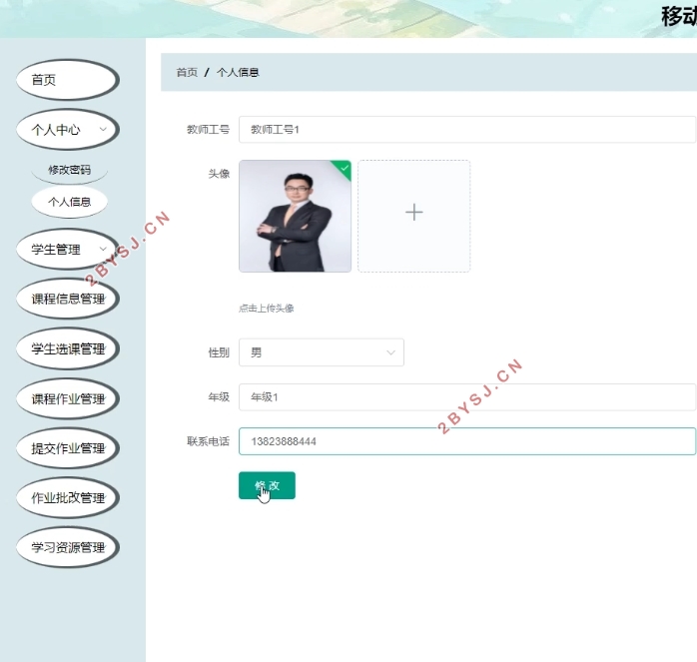The height and width of the screenshot is (662, 697).
Task: Expand the 学生管理 menu chevron
Action: pos(103,250)
